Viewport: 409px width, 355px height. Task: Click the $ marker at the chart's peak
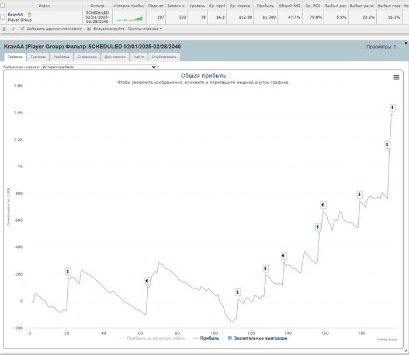pos(392,107)
